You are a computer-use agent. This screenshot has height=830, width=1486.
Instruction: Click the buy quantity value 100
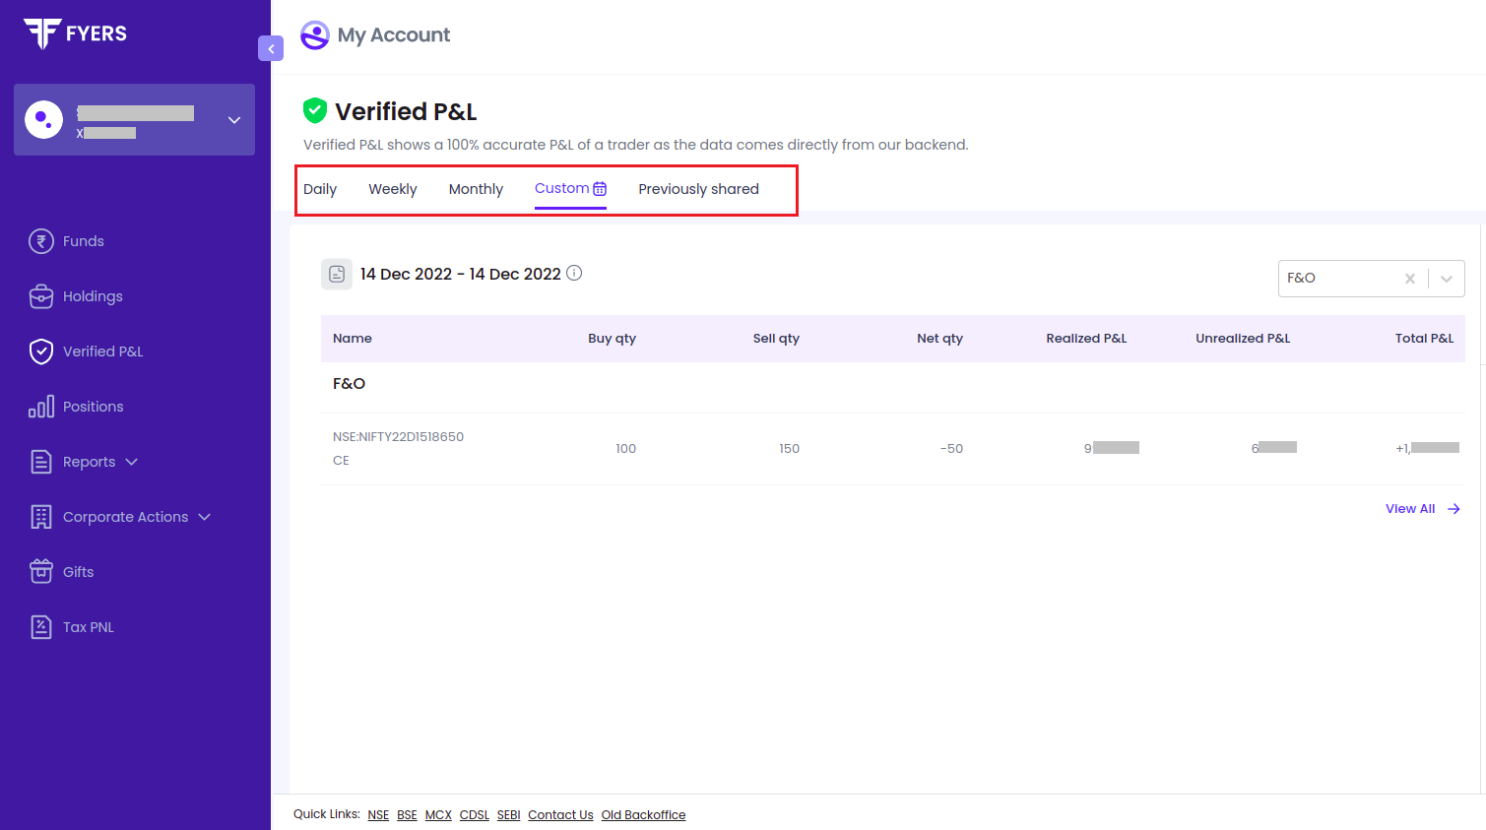[x=626, y=449]
